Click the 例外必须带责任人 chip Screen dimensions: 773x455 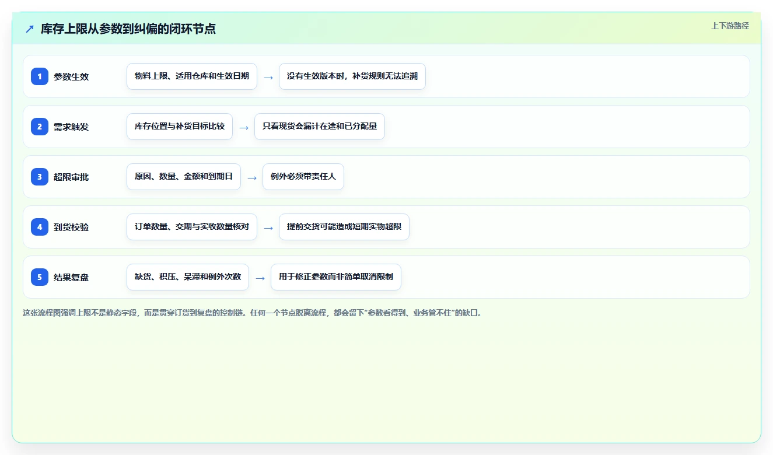[x=303, y=177]
